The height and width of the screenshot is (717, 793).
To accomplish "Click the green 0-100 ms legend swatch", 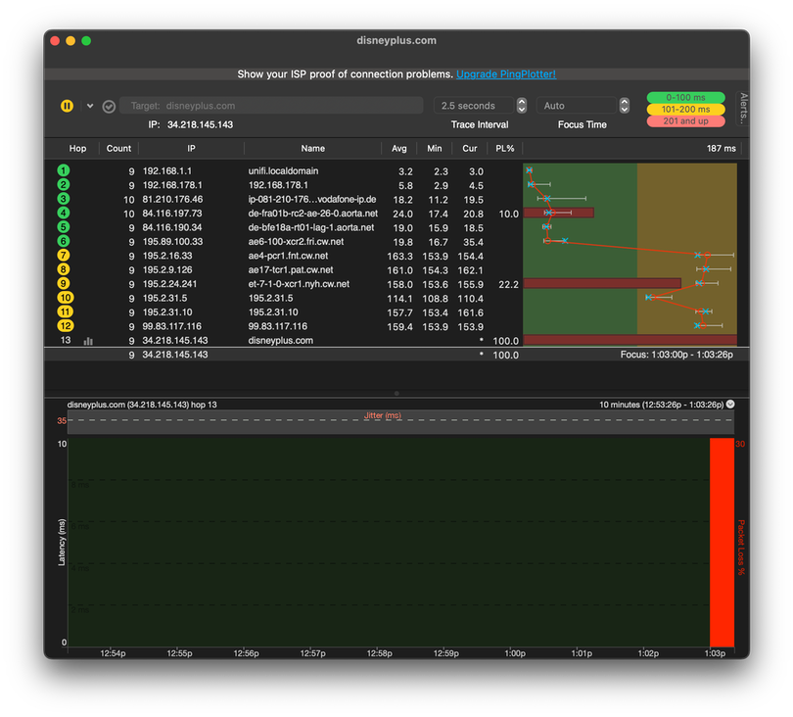I will [x=685, y=97].
